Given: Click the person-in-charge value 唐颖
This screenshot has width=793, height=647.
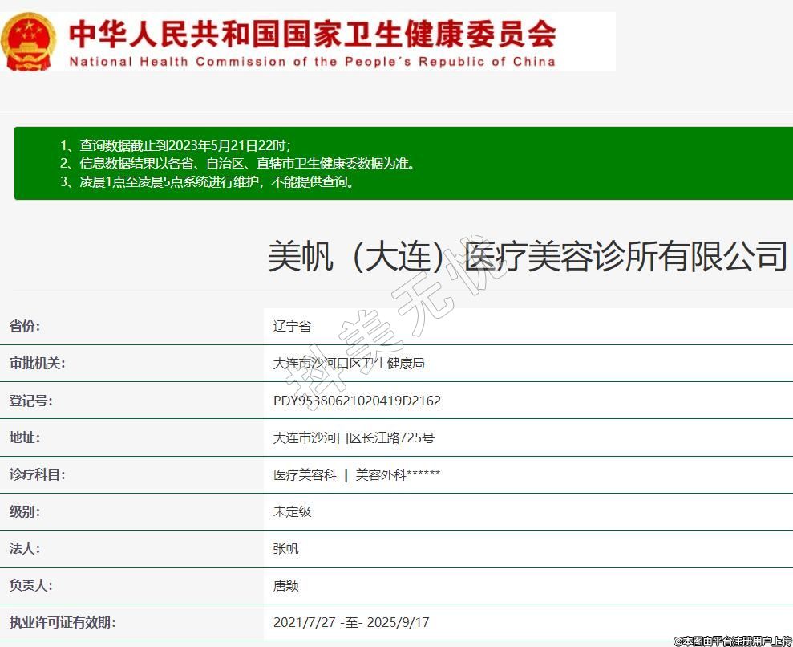Looking at the screenshot, I should (285, 586).
